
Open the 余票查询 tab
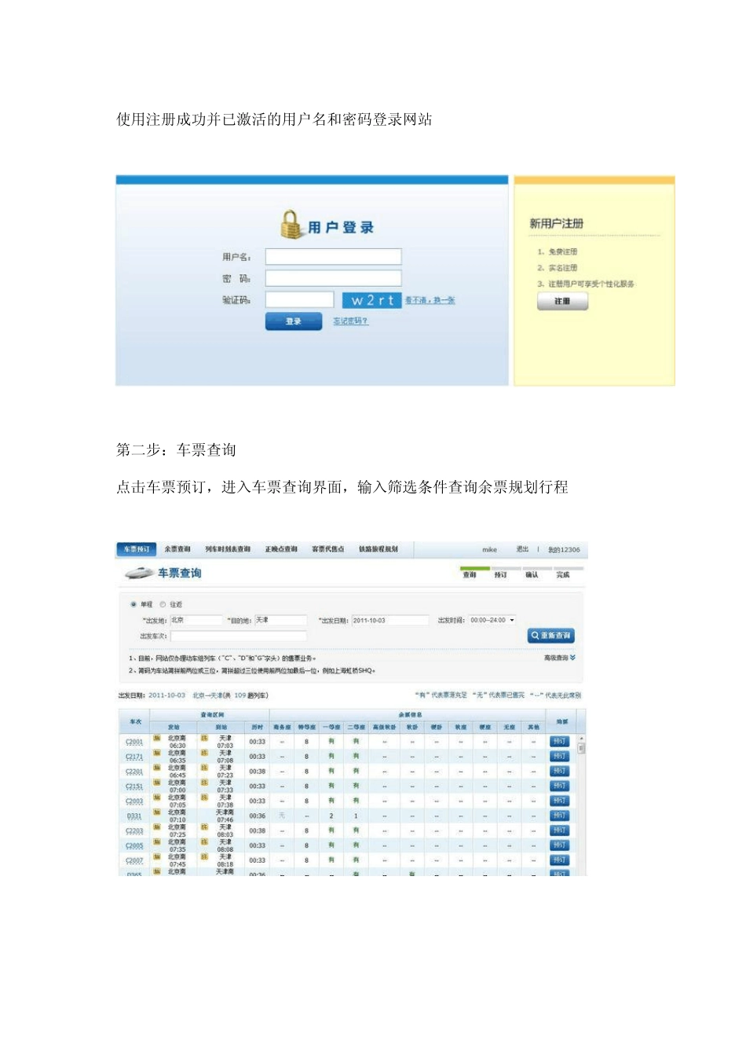[x=177, y=549]
